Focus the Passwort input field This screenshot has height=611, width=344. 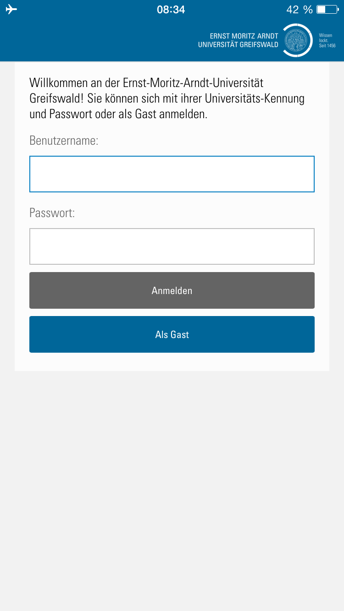tap(172, 246)
